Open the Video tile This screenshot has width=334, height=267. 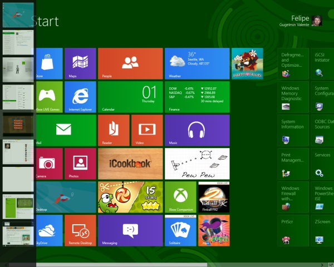pyautogui.click(x=147, y=130)
